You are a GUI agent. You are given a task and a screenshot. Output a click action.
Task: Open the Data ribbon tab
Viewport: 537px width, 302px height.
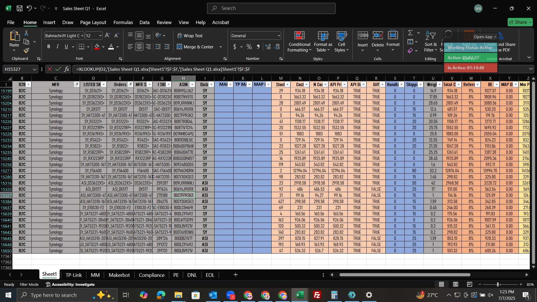tap(144, 22)
